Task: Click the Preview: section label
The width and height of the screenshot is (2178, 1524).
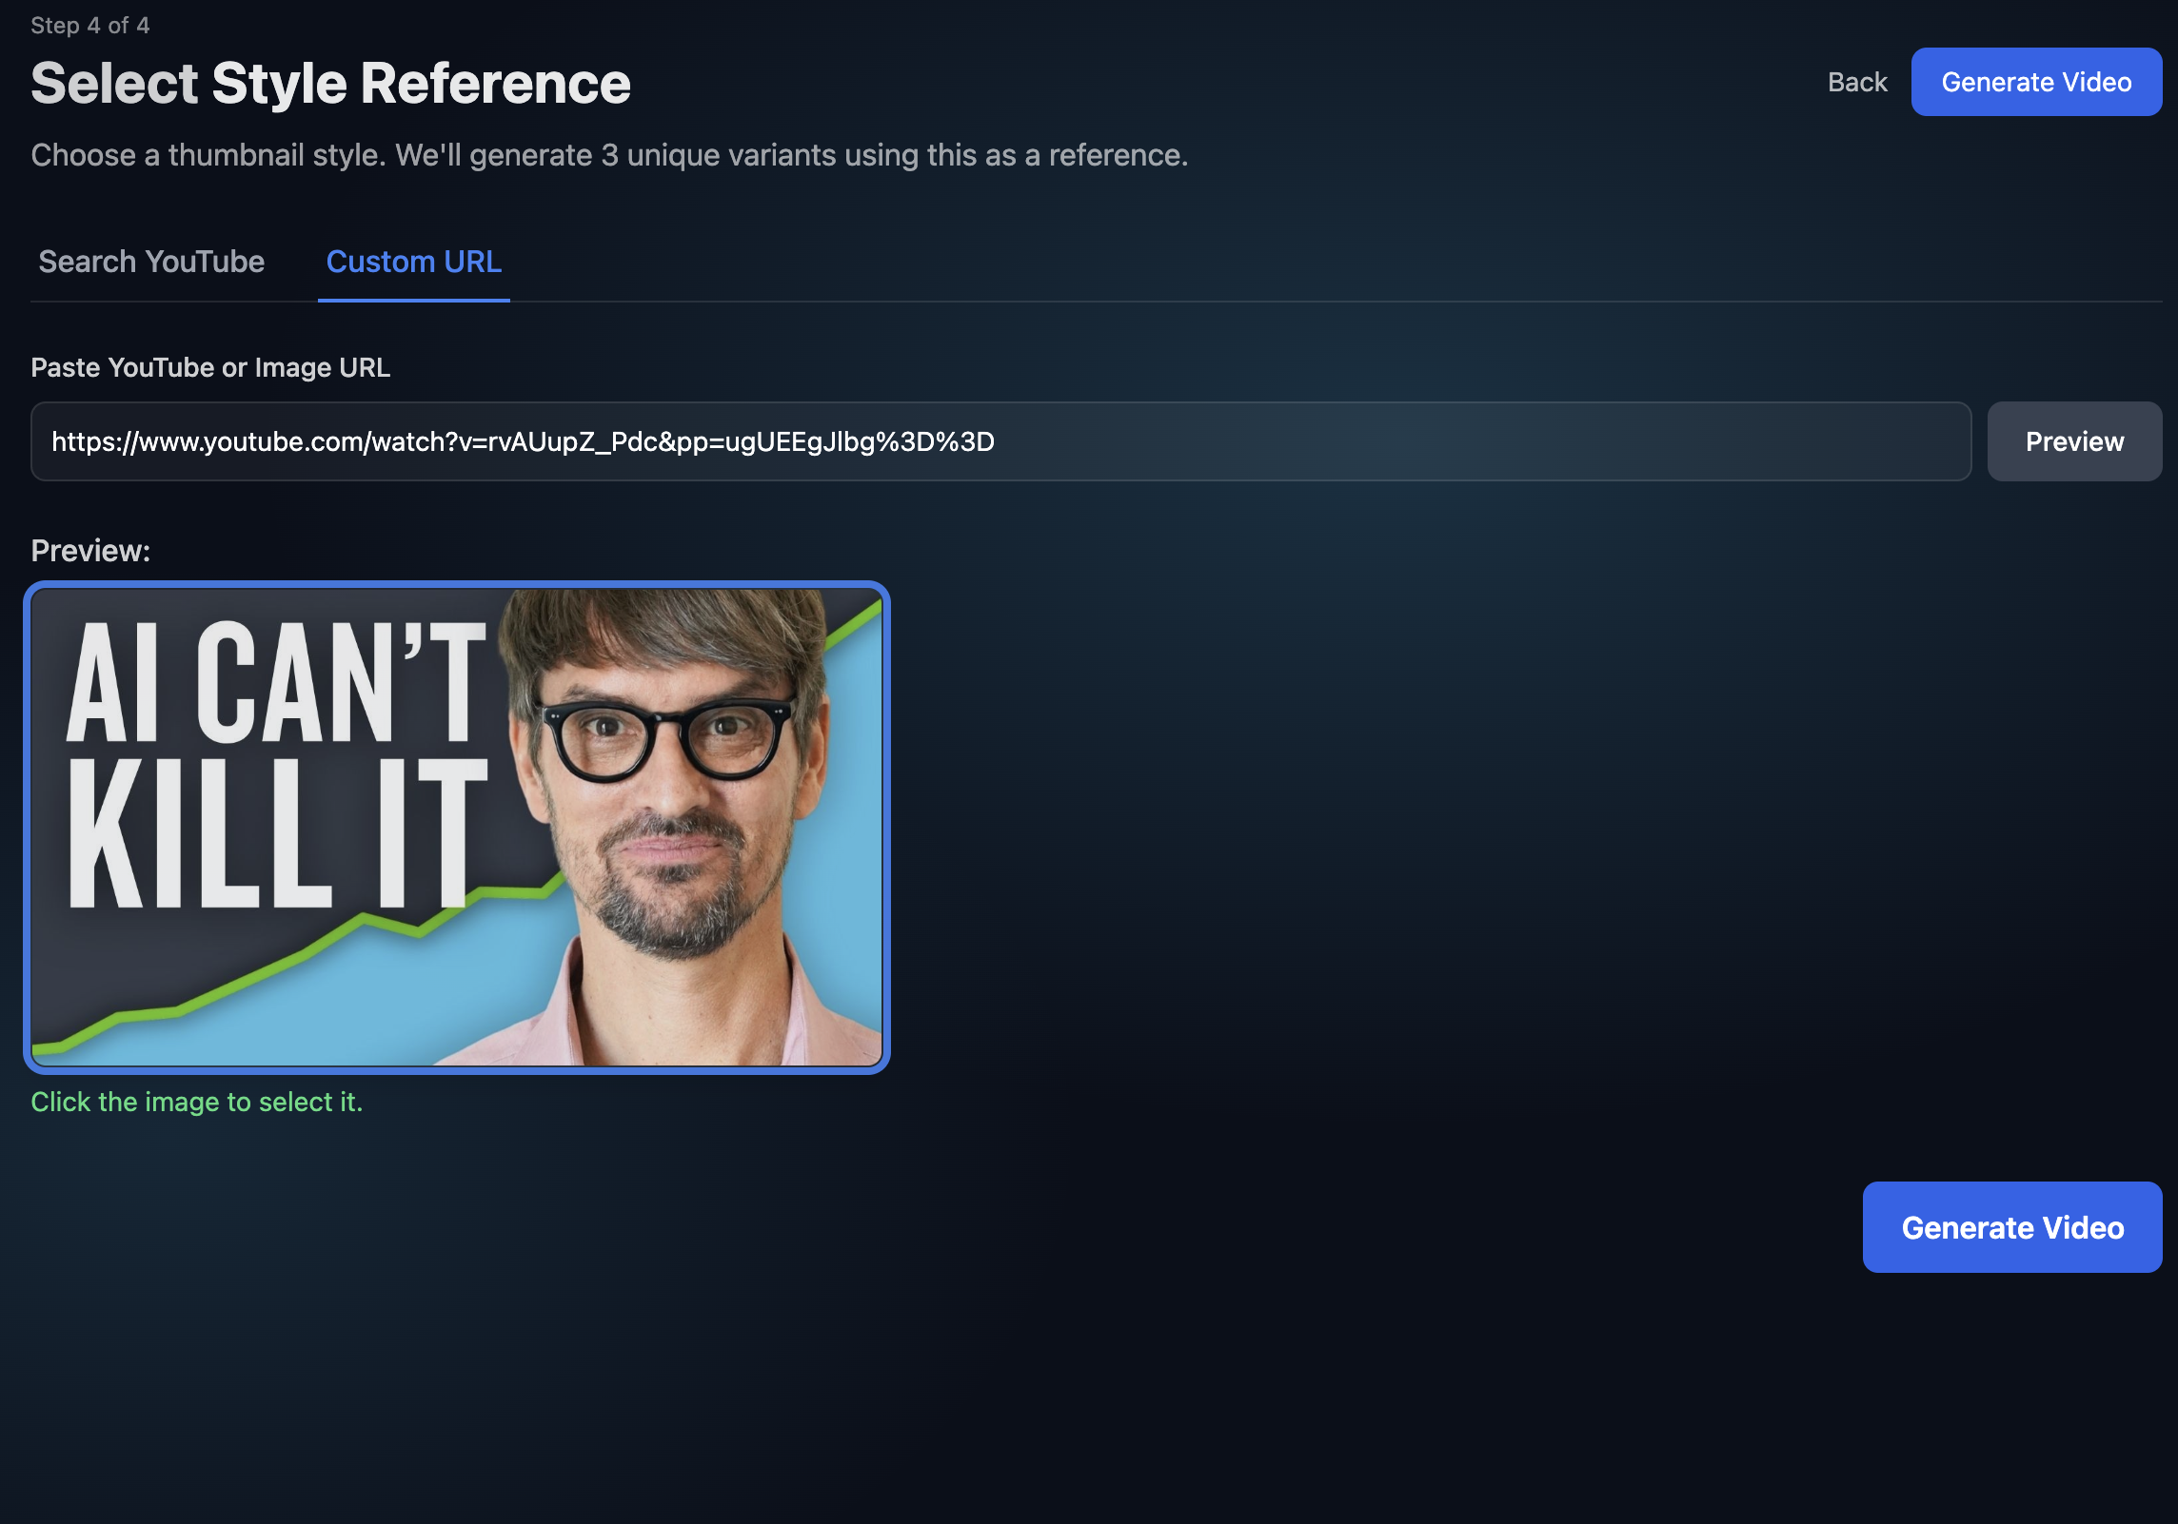Action: pyautogui.click(x=90, y=551)
